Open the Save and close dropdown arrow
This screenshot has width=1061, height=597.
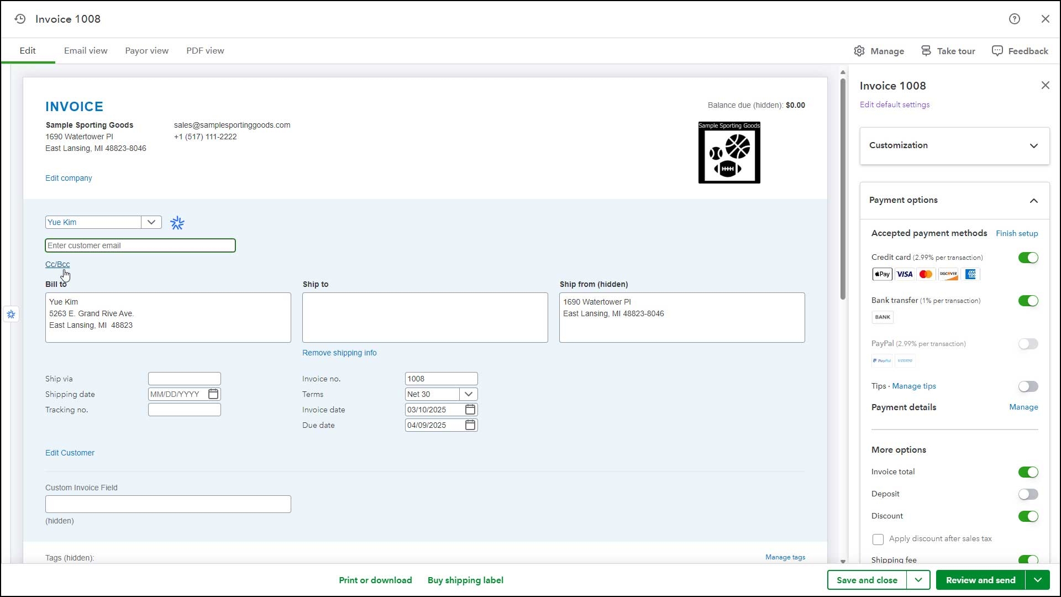(918, 580)
